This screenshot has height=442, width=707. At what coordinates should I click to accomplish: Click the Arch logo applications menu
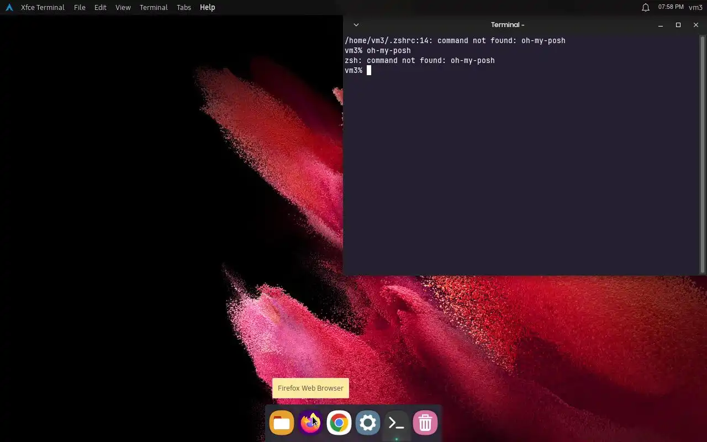[x=9, y=7]
